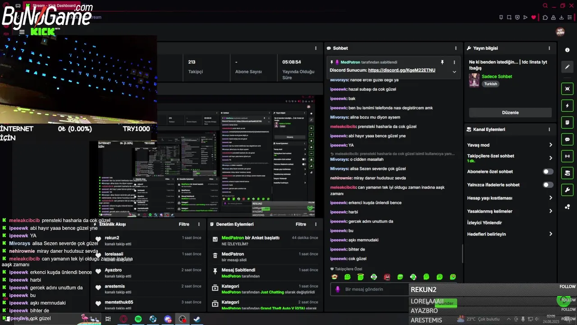Toggle Abonelere özel sohbet switch
Image resolution: width=577 pixels, height=325 pixels.
click(x=548, y=172)
